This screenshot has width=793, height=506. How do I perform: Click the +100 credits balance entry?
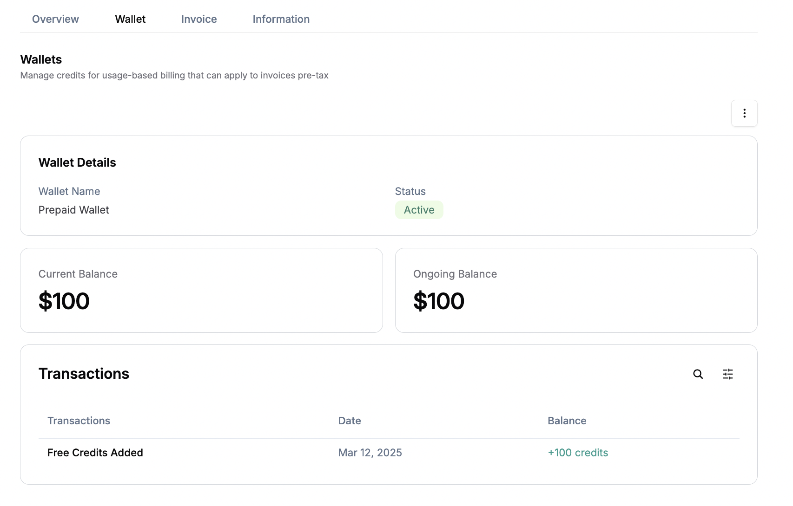tap(578, 453)
